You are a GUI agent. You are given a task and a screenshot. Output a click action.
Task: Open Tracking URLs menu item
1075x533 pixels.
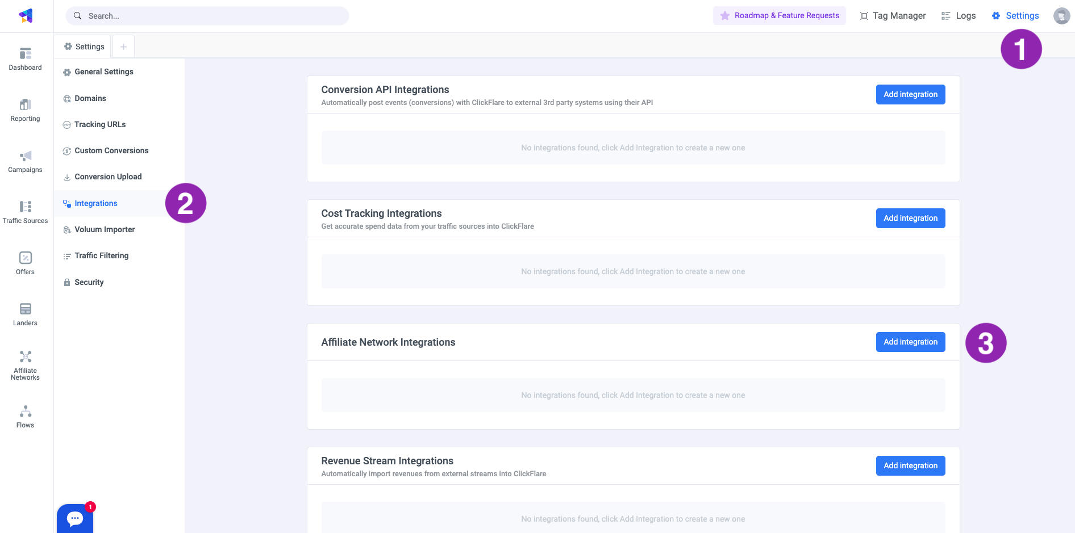(120, 125)
